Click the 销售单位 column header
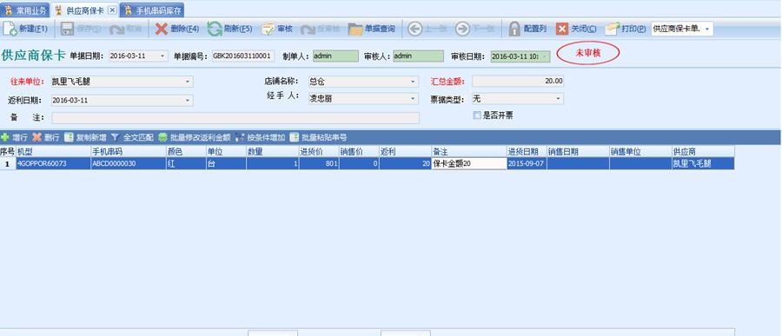The width and height of the screenshot is (782, 336). [x=640, y=151]
